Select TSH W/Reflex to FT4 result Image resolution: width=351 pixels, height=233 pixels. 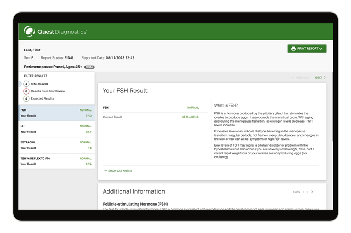coord(56,160)
